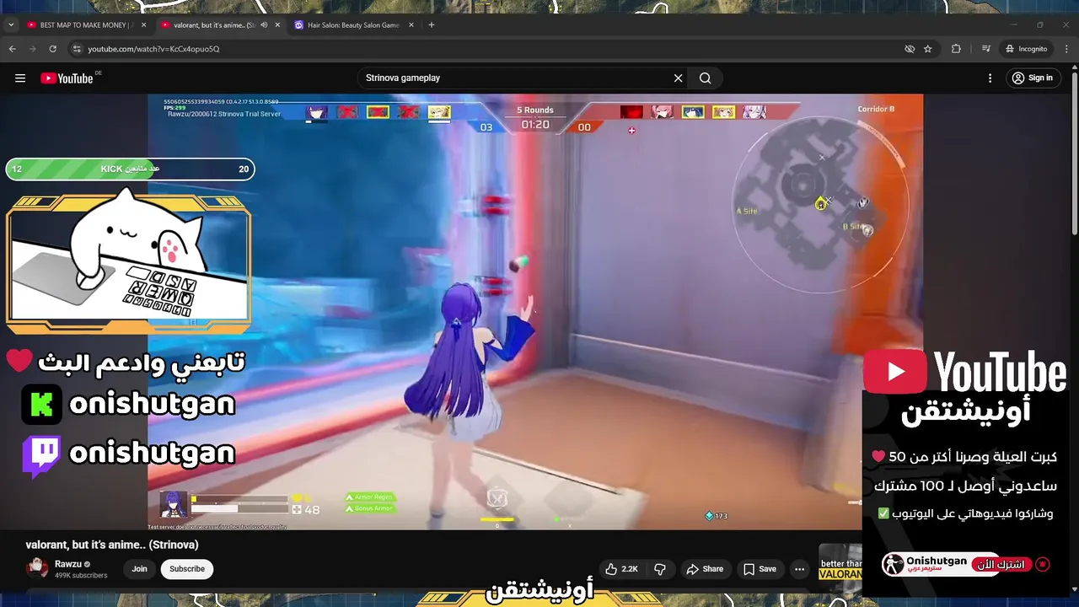Share the video
1079x607 pixels.
coord(705,569)
